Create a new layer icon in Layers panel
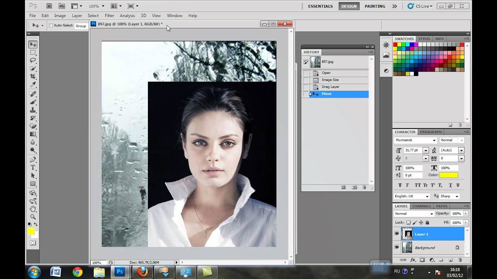 [x=450, y=260]
